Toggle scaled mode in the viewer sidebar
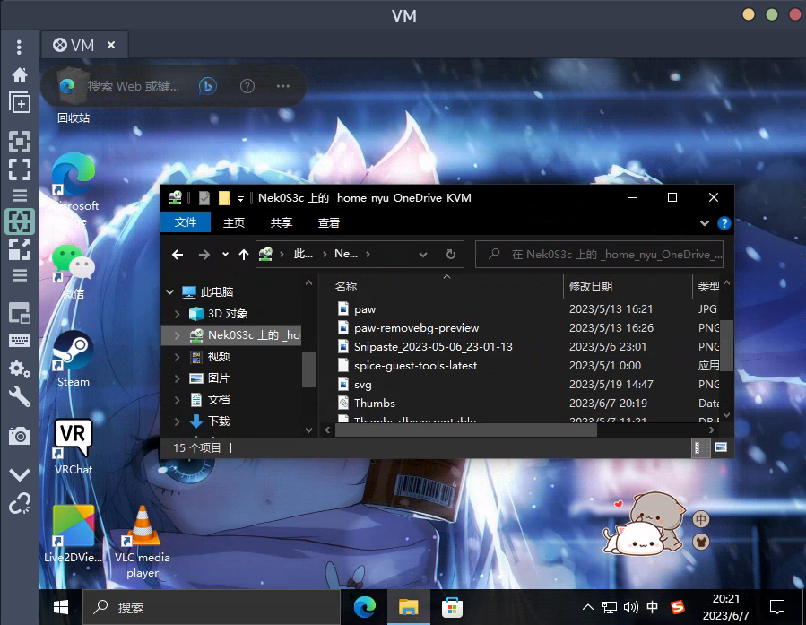The image size is (806, 625). coord(20,249)
